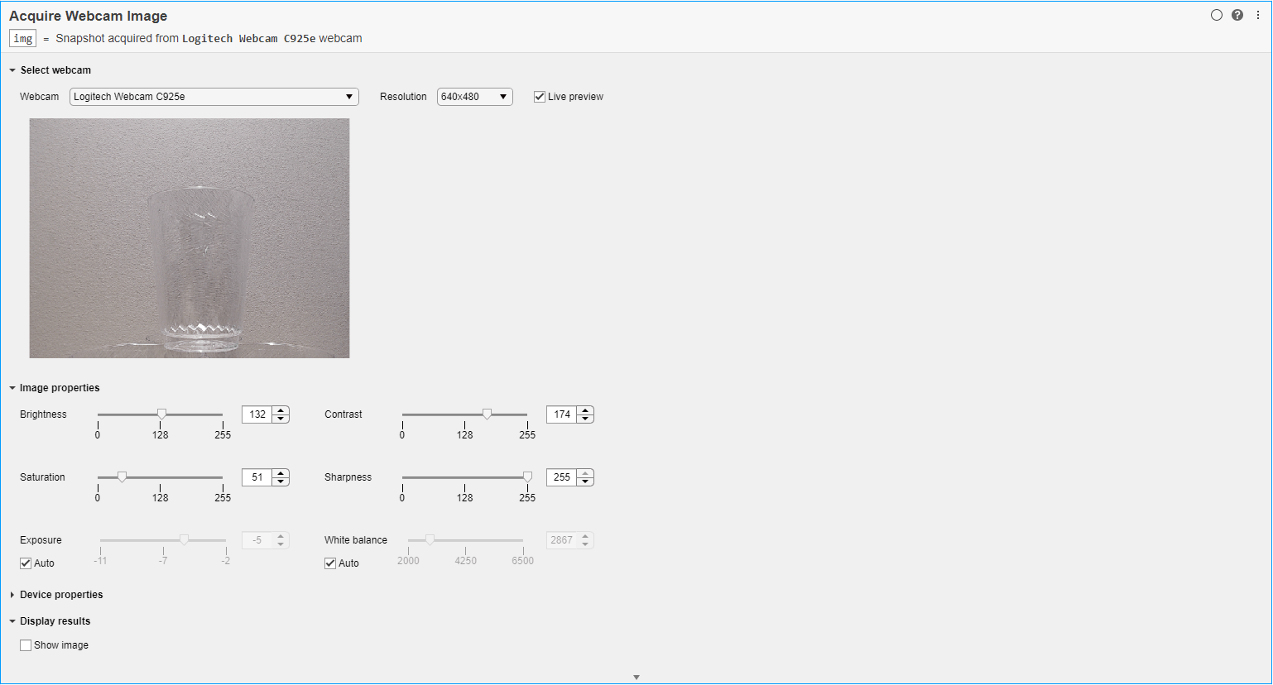Enable the Show image checkbox
This screenshot has height=685, width=1273.
pyautogui.click(x=26, y=644)
